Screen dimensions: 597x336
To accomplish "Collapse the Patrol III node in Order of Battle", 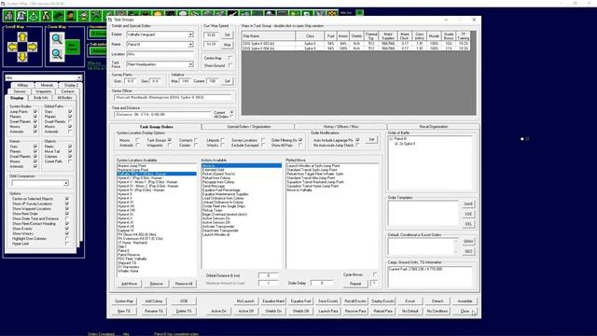I will [391, 139].
